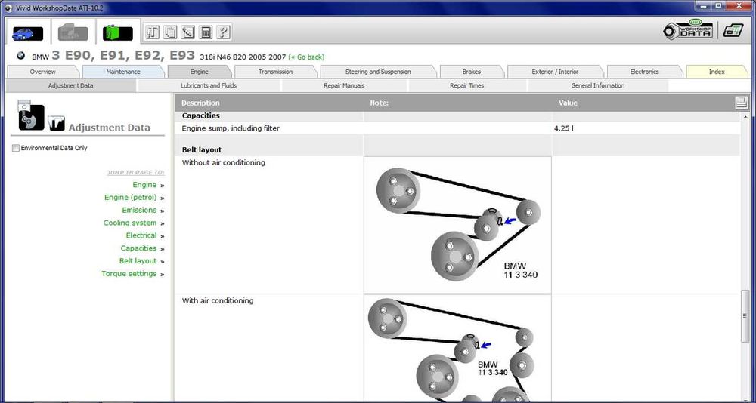756x403 pixels.
Task: Click the Description column header
Action: click(200, 103)
